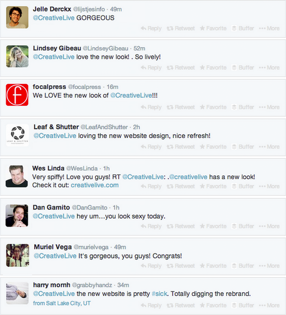Open Leaf & Shutter avatar
The height and width of the screenshot is (315, 286).
pos(17,135)
